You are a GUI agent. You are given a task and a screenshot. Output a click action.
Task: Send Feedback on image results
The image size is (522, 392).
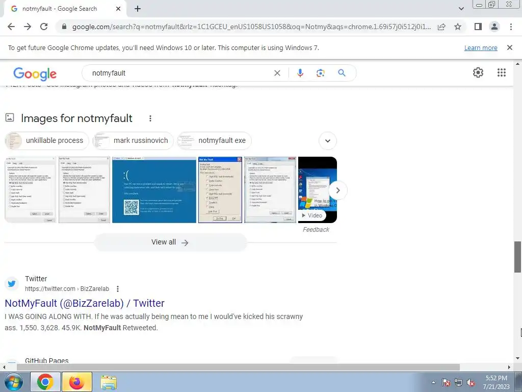pyautogui.click(x=316, y=230)
